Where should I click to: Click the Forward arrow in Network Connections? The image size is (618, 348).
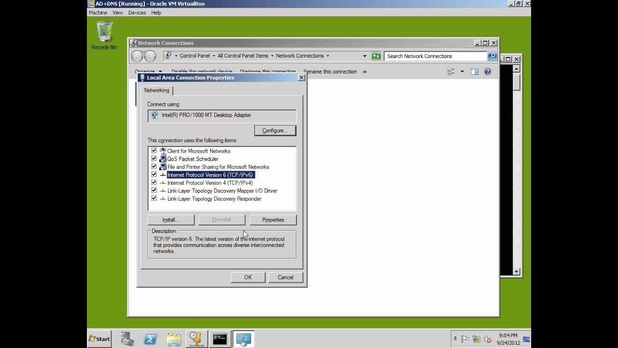pos(150,56)
